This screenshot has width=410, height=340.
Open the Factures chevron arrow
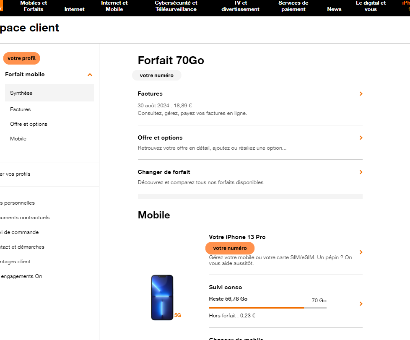361,94
